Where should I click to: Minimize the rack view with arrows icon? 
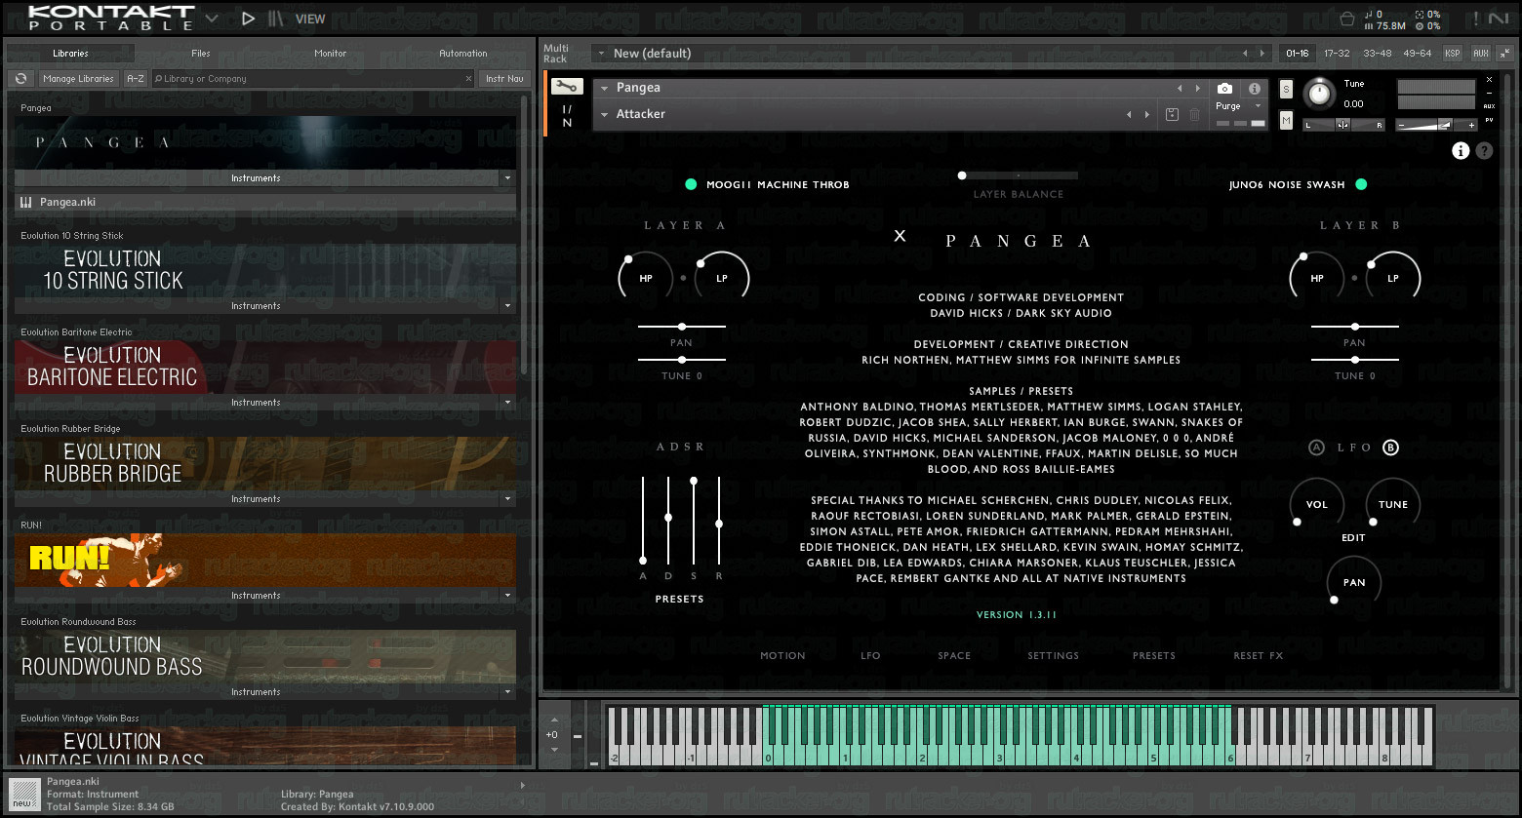coord(1504,54)
